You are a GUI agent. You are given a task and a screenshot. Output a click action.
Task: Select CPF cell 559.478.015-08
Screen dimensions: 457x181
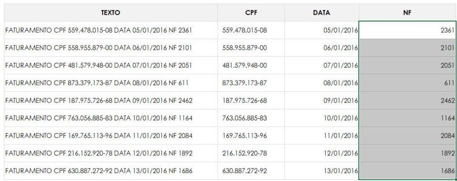click(251, 30)
